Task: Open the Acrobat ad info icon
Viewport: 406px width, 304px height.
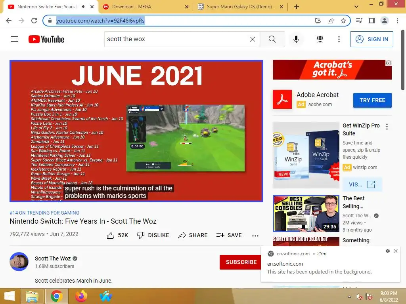Action: 389,63
